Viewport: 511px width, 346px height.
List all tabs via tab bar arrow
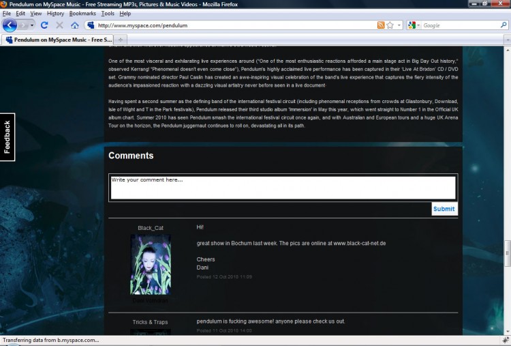click(508, 40)
